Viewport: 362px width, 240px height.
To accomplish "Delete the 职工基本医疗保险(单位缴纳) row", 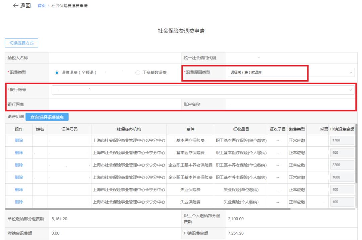I will [19, 140].
